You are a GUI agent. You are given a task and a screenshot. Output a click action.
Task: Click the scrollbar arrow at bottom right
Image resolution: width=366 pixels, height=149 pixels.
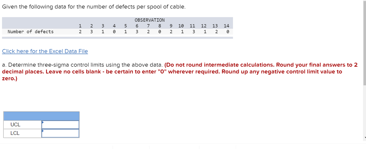coord(365,137)
